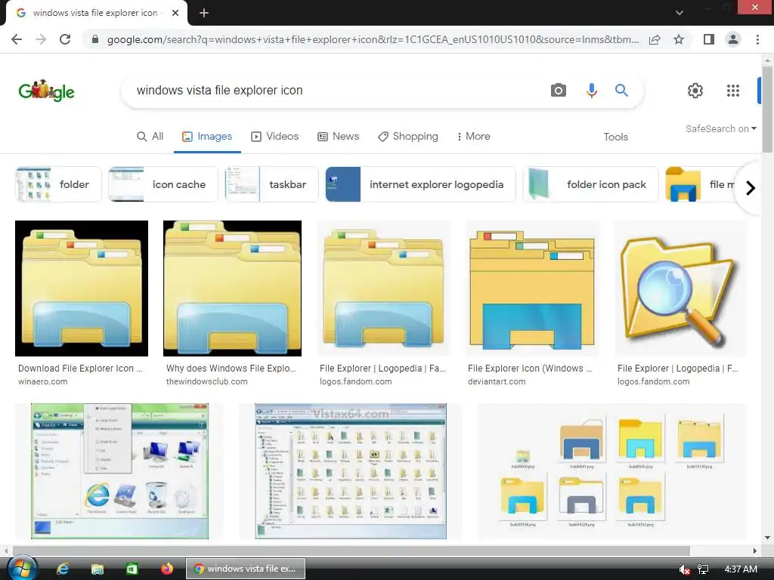
Task: Open the Google apps grid
Action: coord(733,91)
